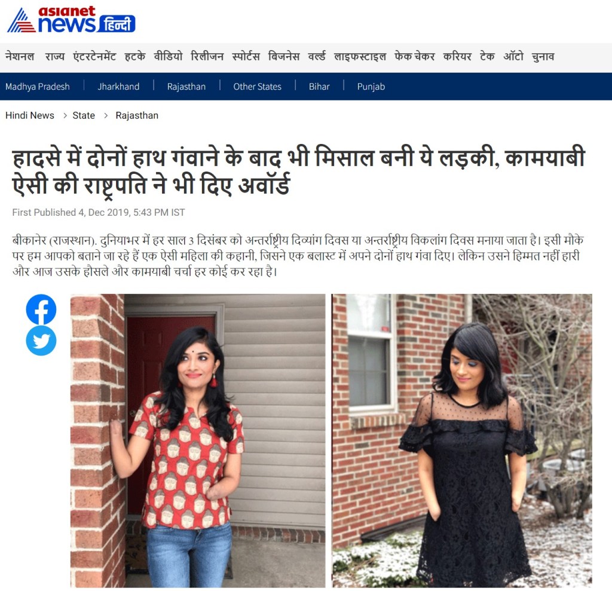612x591 pixels.
Task: Open the स्पोर्ट्स menu item
Action: [x=246, y=57]
